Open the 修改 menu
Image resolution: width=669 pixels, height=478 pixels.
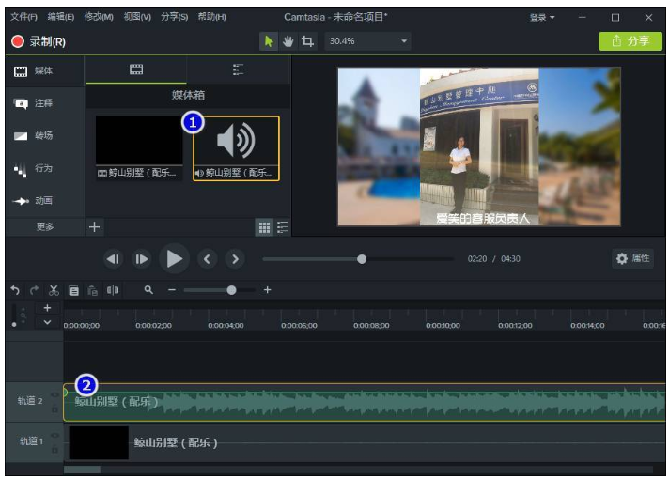click(99, 17)
